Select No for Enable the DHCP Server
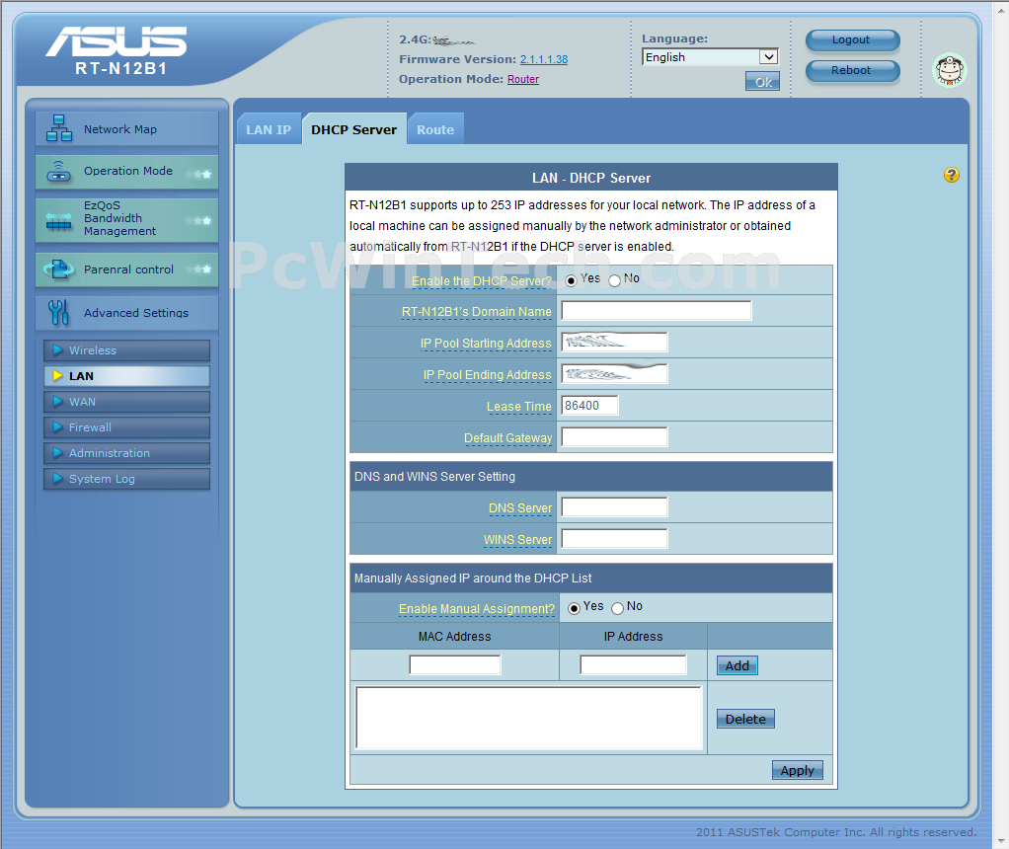This screenshot has height=849, width=1009. pyautogui.click(x=614, y=280)
